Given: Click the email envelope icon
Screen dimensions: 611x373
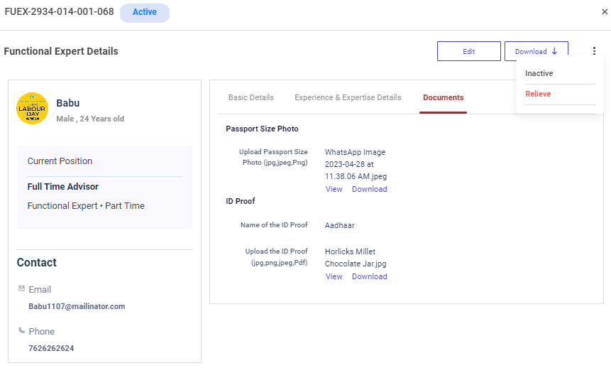Looking at the screenshot, I should pos(21,289).
